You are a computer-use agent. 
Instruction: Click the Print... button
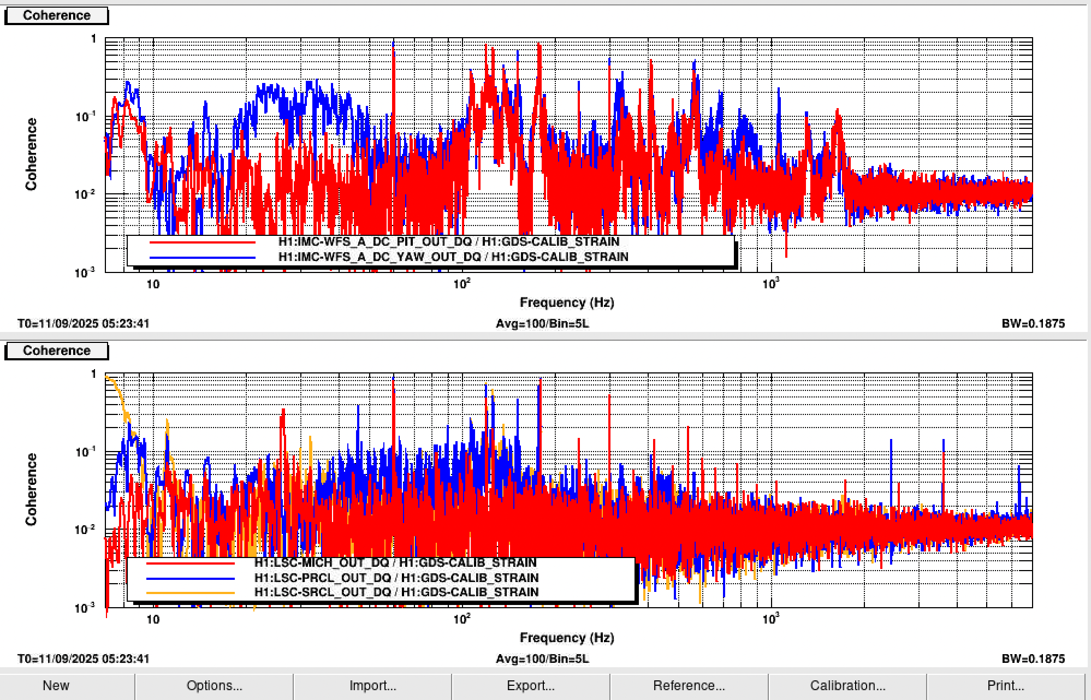1005,686
